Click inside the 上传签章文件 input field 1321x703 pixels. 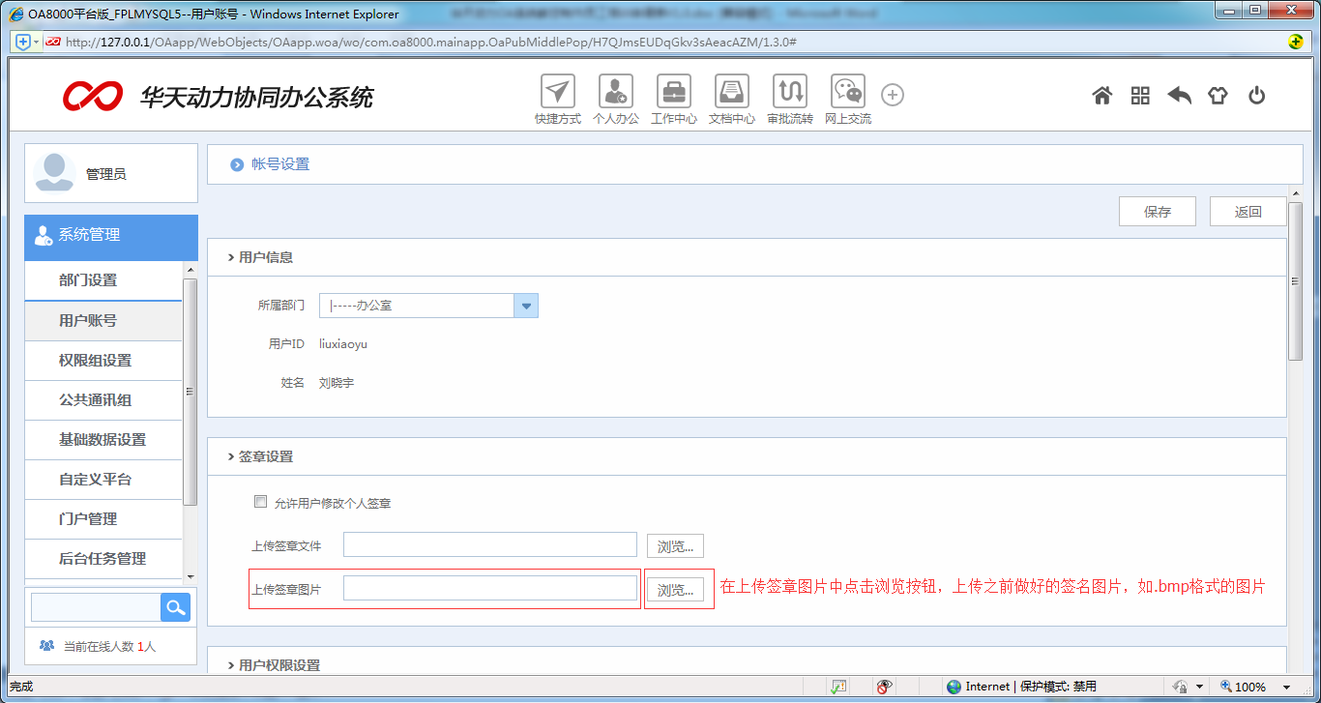(490, 544)
